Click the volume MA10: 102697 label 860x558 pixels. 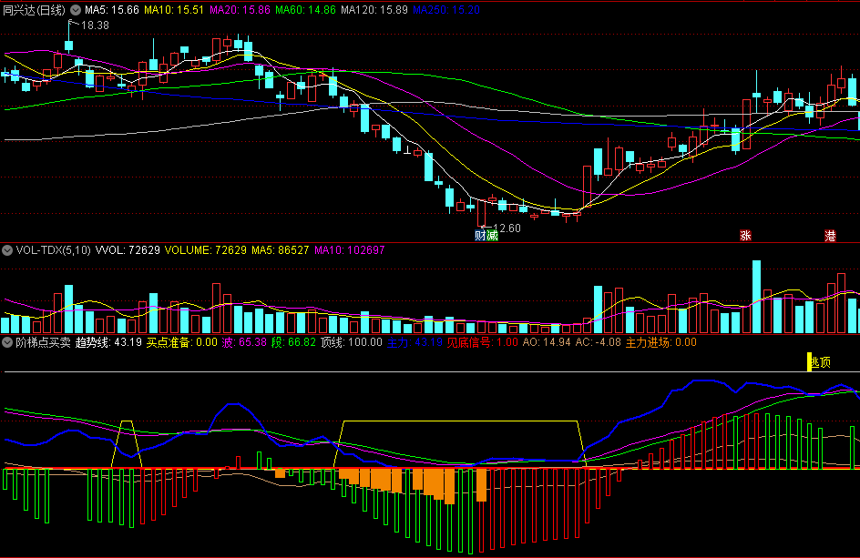tap(350, 250)
